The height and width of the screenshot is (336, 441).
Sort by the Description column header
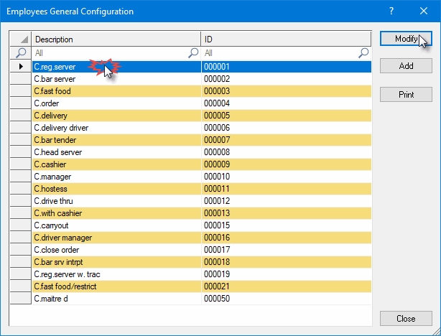coord(115,39)
